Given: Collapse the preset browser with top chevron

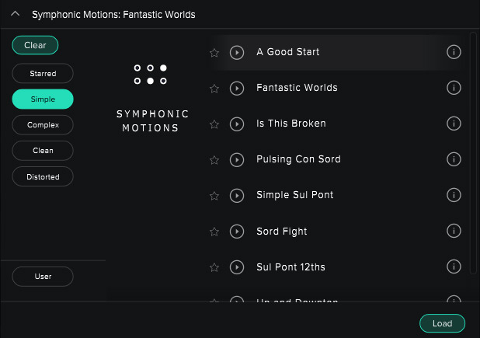Looking at the screenshot, I should 15,14.
